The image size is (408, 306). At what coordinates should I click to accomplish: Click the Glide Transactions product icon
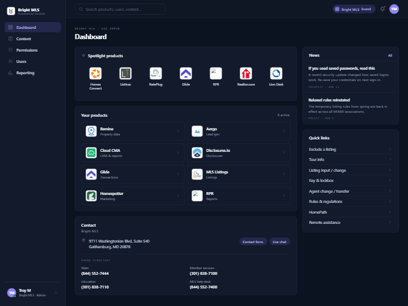tap(91, 175)
